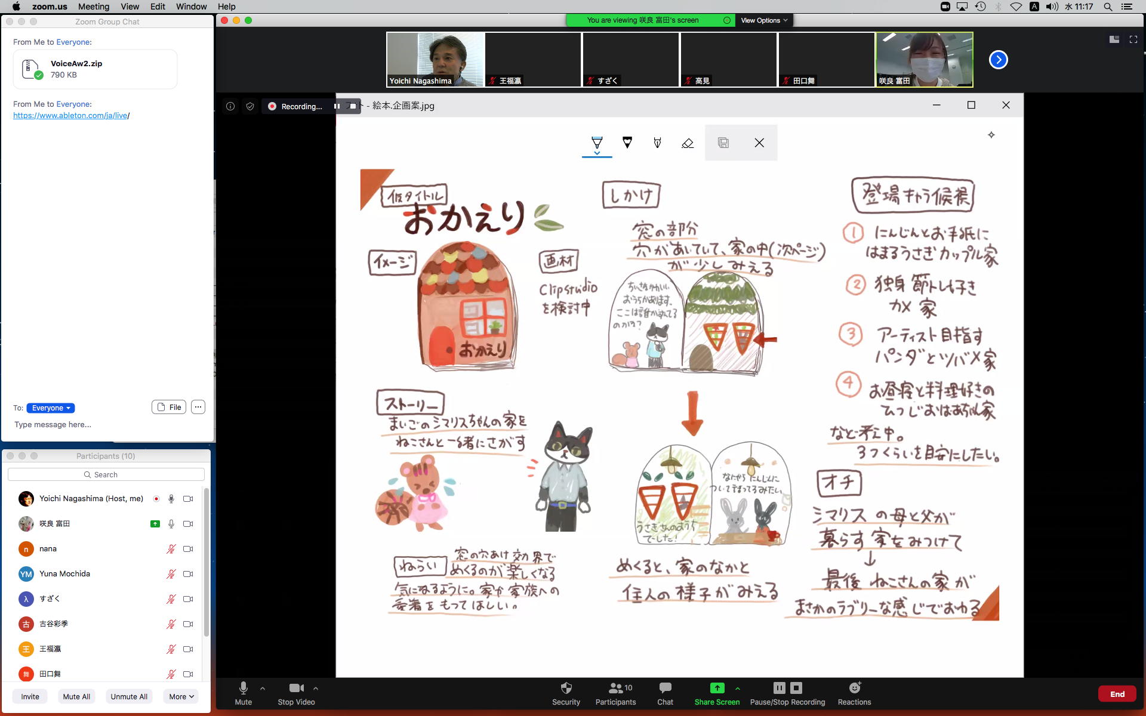
Task: Open the ableton.com link in chat
Action: (x=70, y=115)
